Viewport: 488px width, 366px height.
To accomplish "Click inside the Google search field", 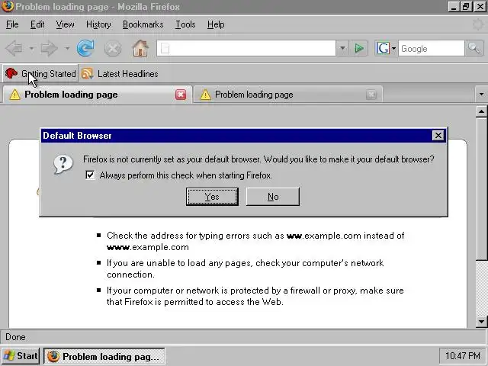I will click(431, 49).
